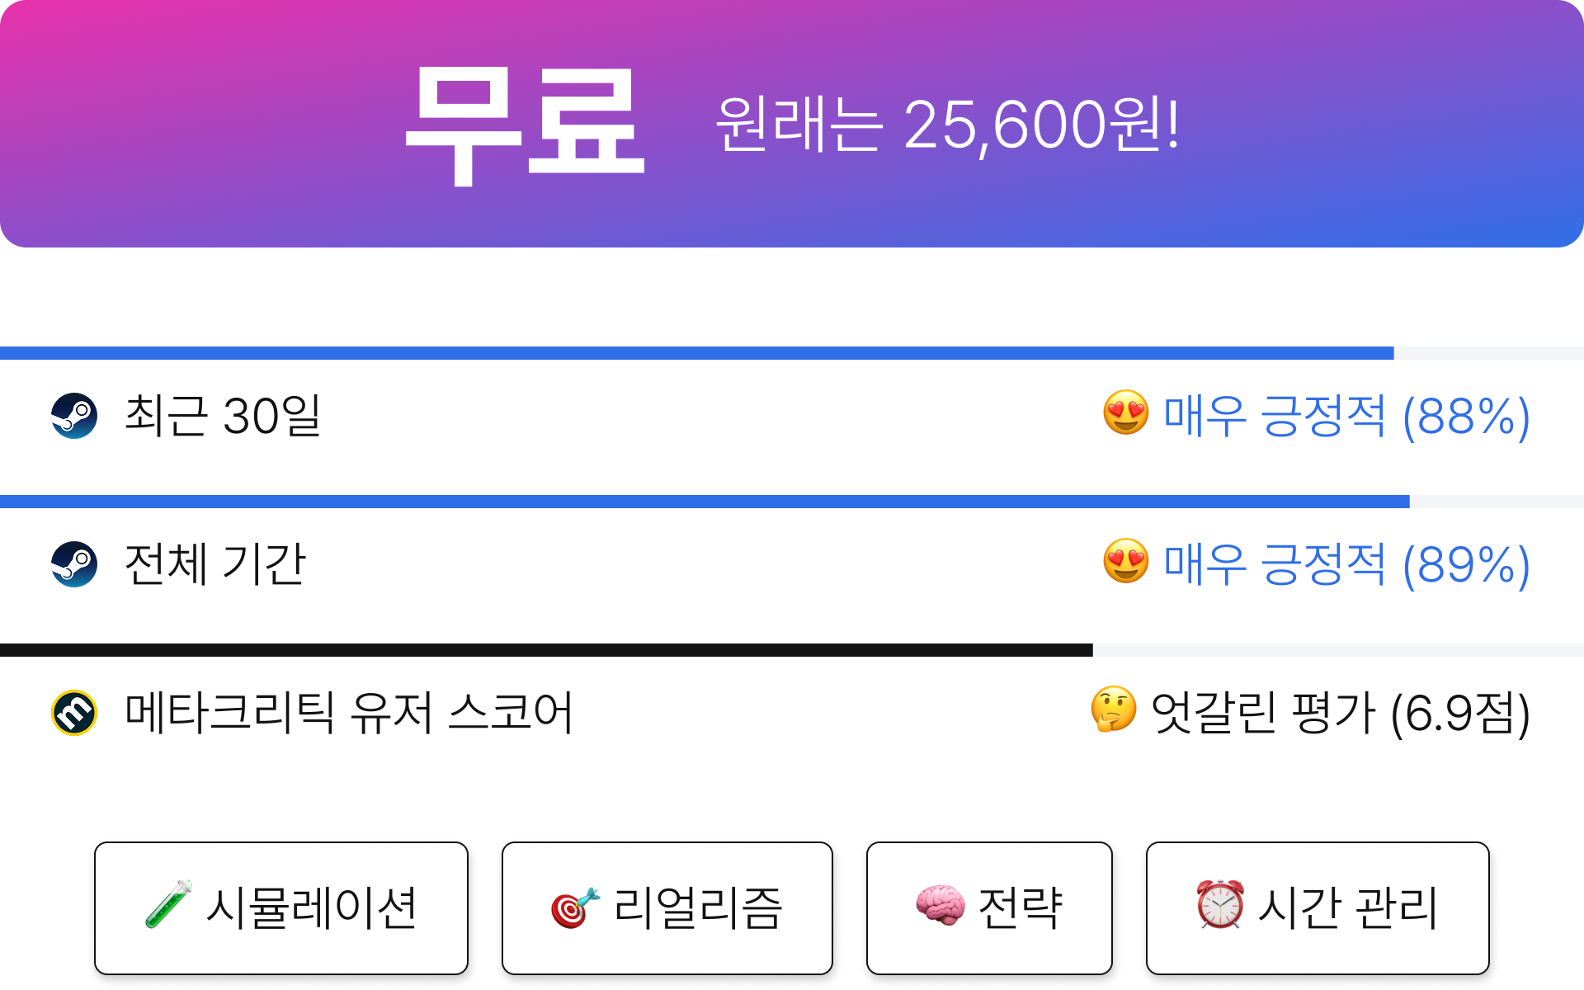Click heart-eyes emoji on the 88% rating
This screenshot has height=990, width=1584.
click(1126, 412)
